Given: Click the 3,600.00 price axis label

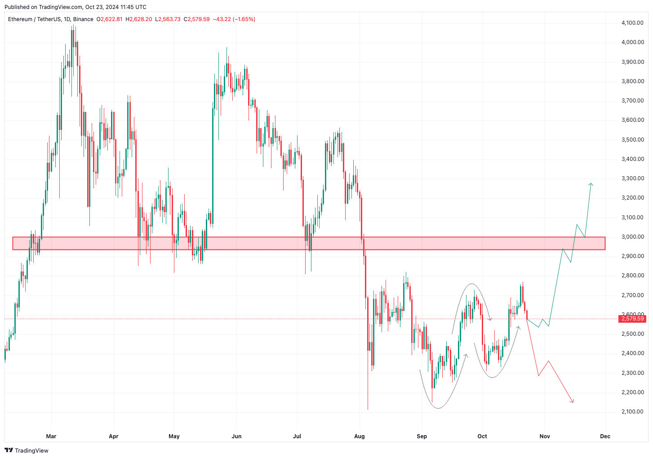Looking at the screenshot, I should coord(633,120).
